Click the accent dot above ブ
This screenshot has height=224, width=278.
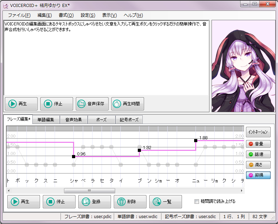(x=140, y=147)
